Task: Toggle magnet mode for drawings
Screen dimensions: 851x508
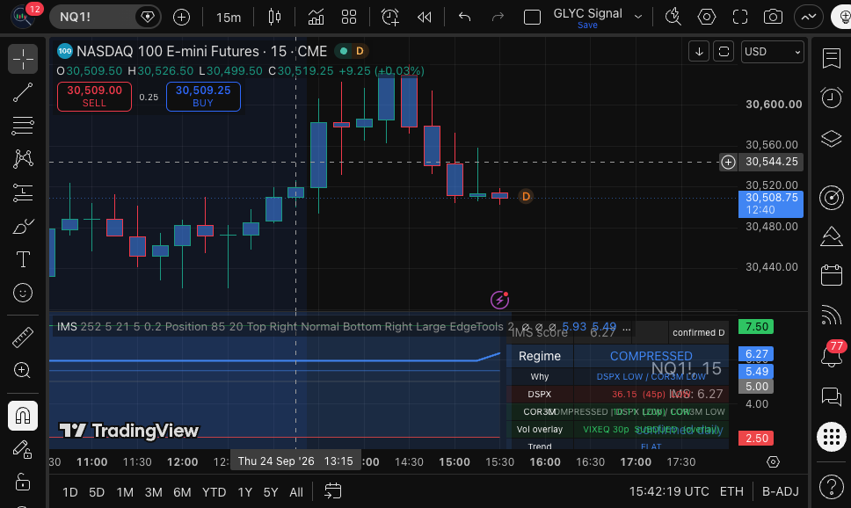Action: [23, 416]
